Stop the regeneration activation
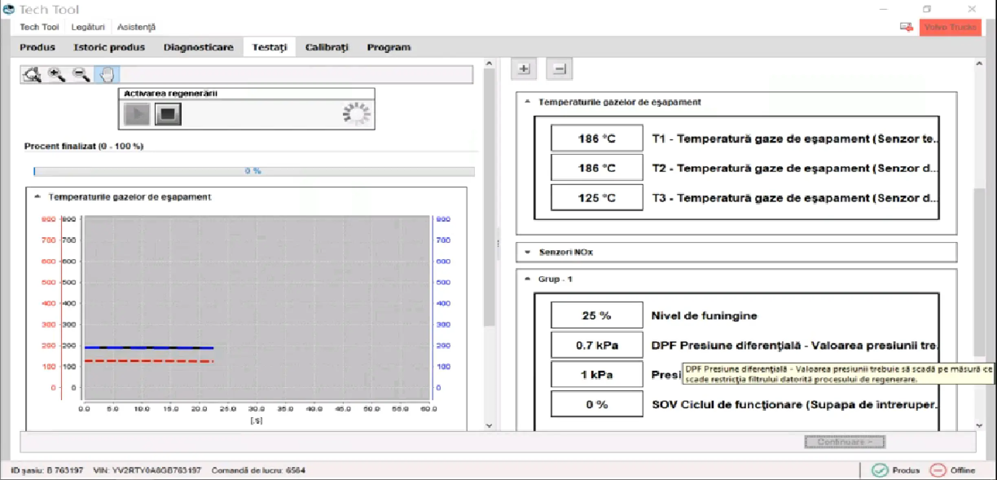Viewport: 997px width, 480px height. [168, 114]
